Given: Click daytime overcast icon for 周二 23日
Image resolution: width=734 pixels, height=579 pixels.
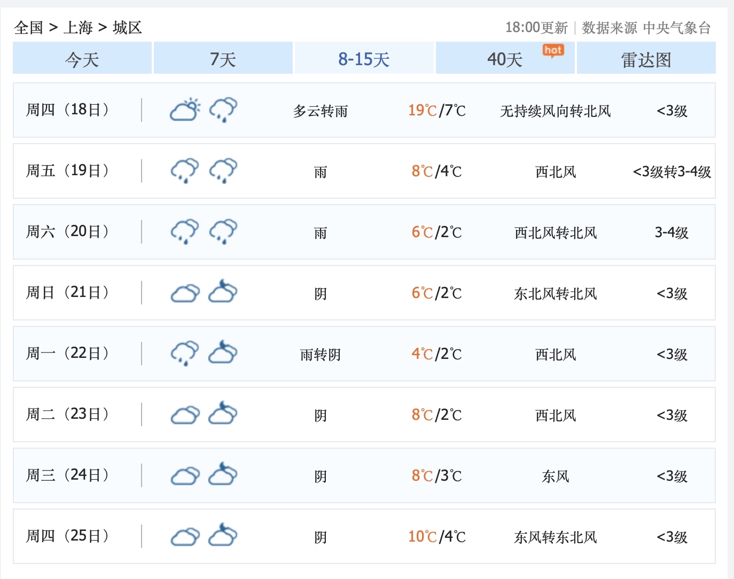Looking at the screenshot, I should [185, 415].
